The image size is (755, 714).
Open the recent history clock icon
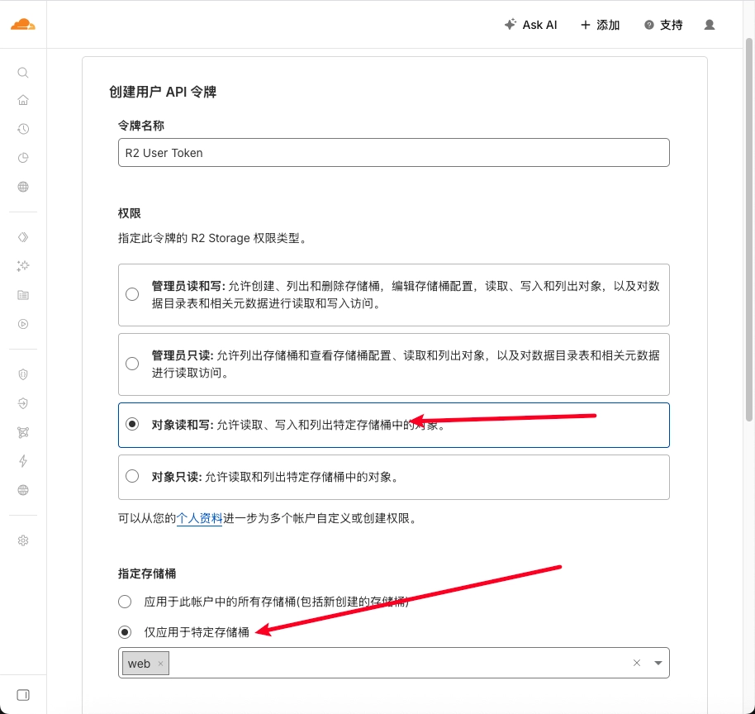coord(23,129)
